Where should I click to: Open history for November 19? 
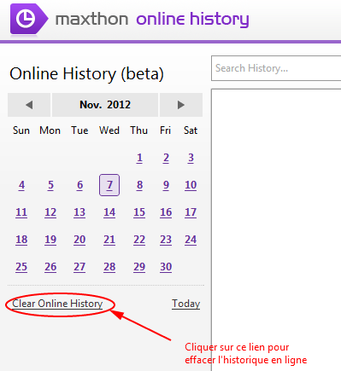click(x=50, y=240)
